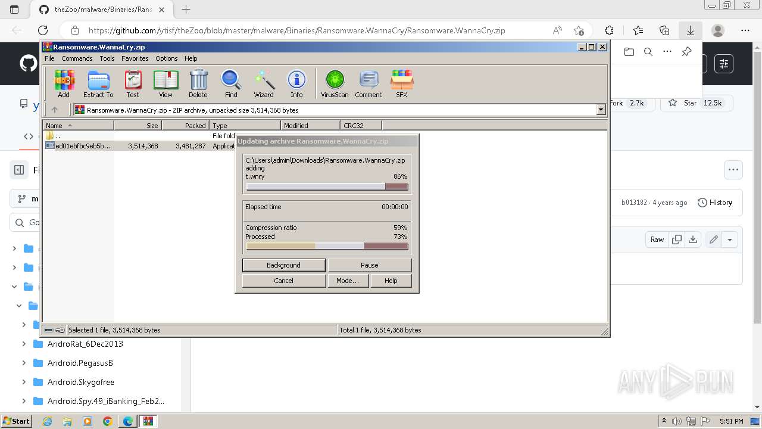The image size is (762, 429).
Task: Add page to favorites star icon
Action: coord(579,30)
